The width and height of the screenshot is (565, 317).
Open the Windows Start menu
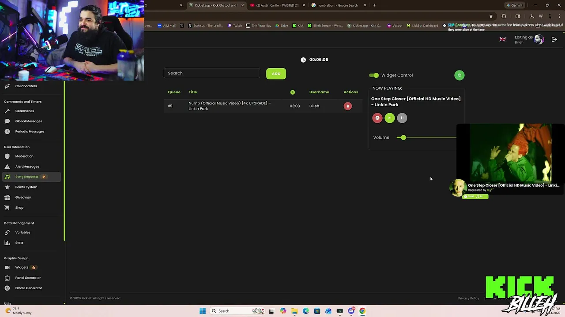point(202,311)
